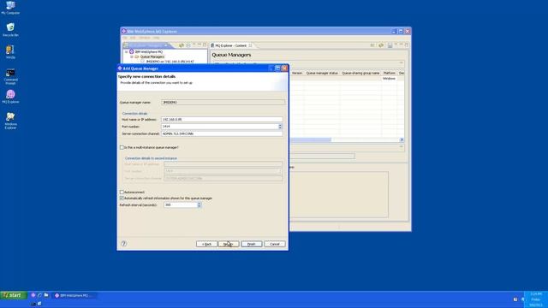Select the MQ Explorer Navigator tab
Image resolution: width=548 pixels, height=308 pixels.
point(146,45)
